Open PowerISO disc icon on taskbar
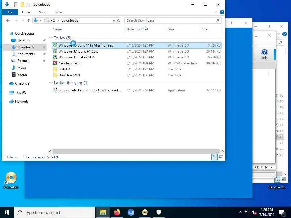Viewport: 291px width, 218px height. (145, 212)
